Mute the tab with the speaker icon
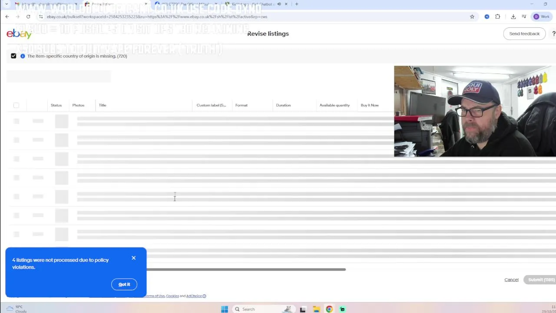The height and width of the screenshot is (313, 556). [x=279, y=4]
